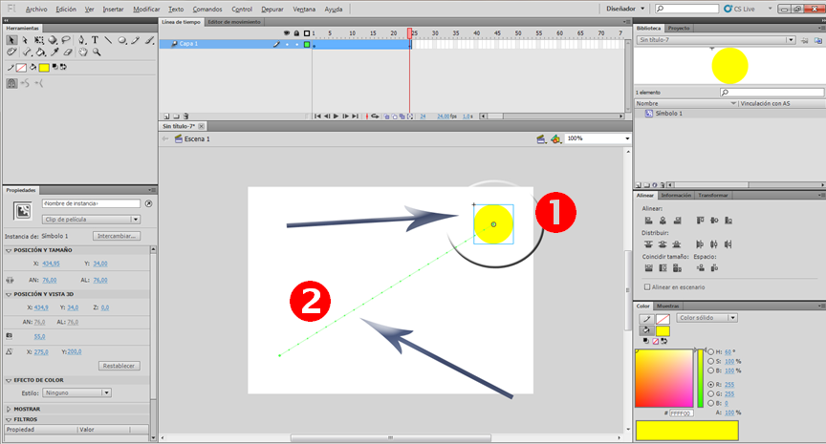Pick the Eraser tool

68,53
